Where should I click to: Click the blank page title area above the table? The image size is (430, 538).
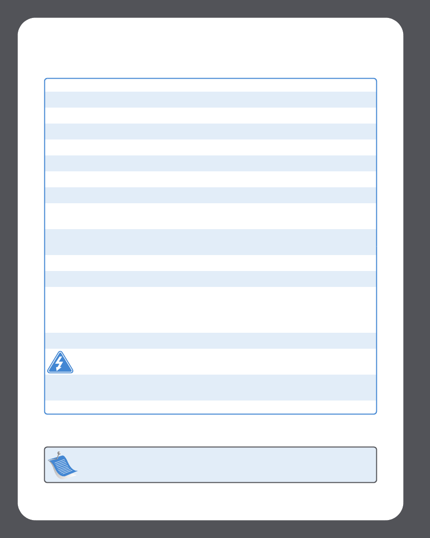pyautogui.click(x=211, y=48)
